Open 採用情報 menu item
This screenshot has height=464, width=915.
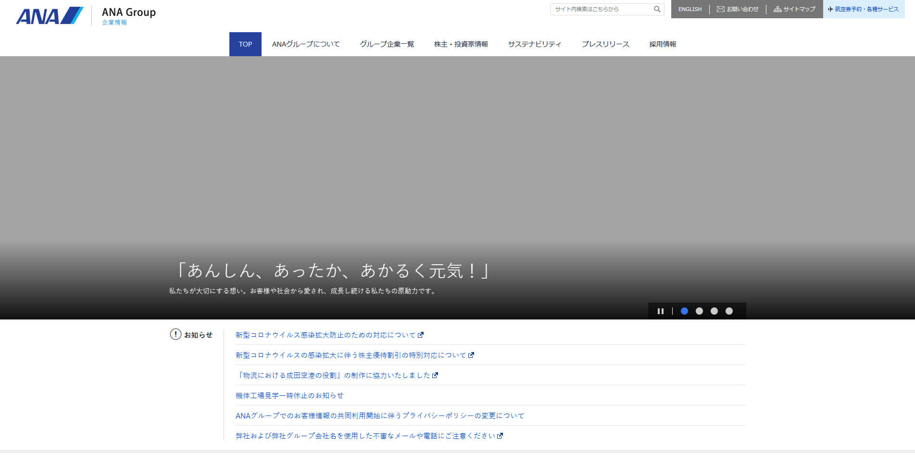point(663,44)
